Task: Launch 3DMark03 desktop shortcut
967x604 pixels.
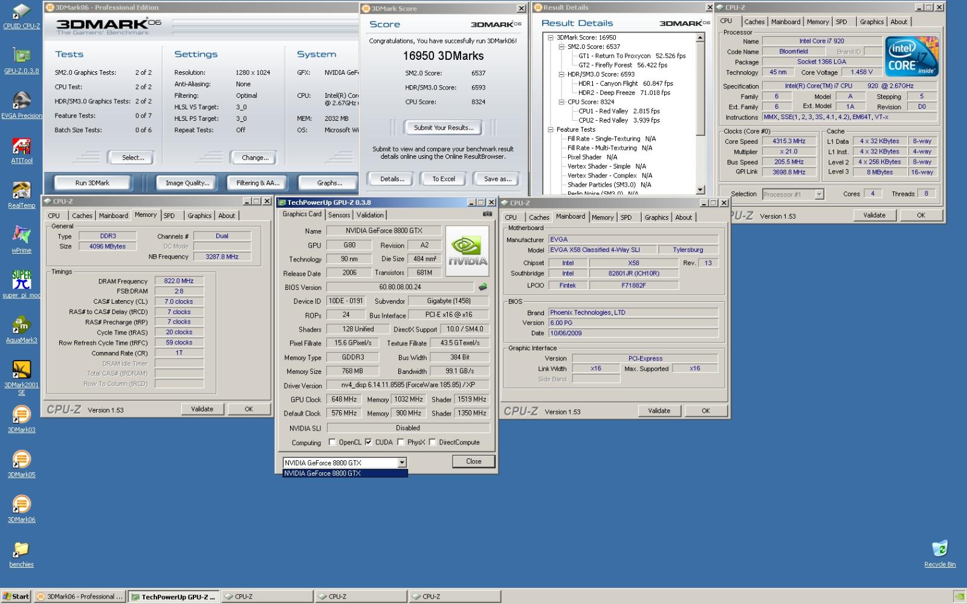Action: [21, 419]
